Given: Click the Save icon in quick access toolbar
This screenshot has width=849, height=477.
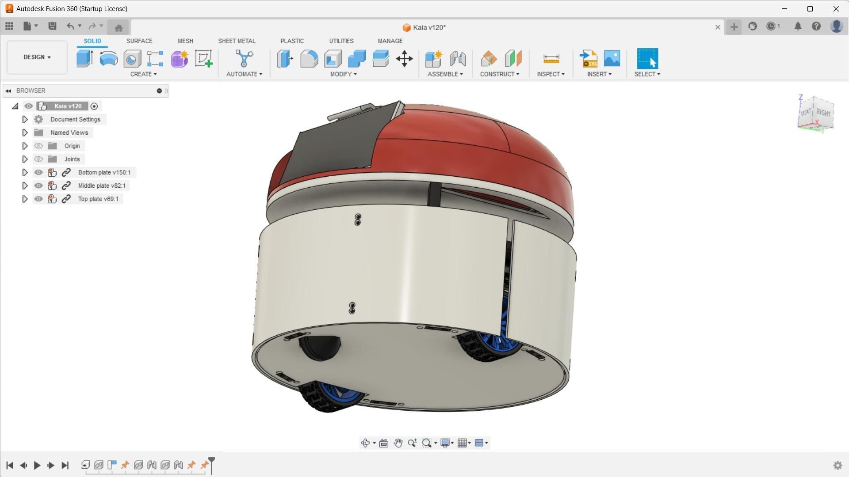Looking at the screenshot, I should tap(52, 26).
